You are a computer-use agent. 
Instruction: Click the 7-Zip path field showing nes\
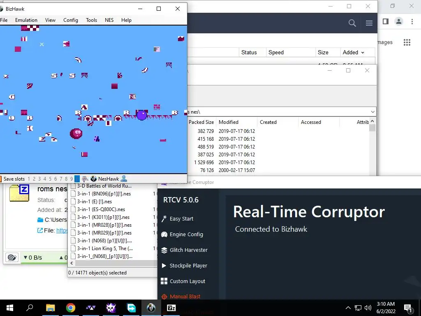click(278, 112)
